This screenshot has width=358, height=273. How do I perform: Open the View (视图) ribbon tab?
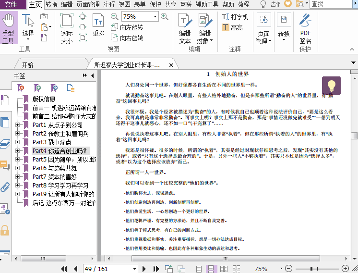click(x=124, y=4)
